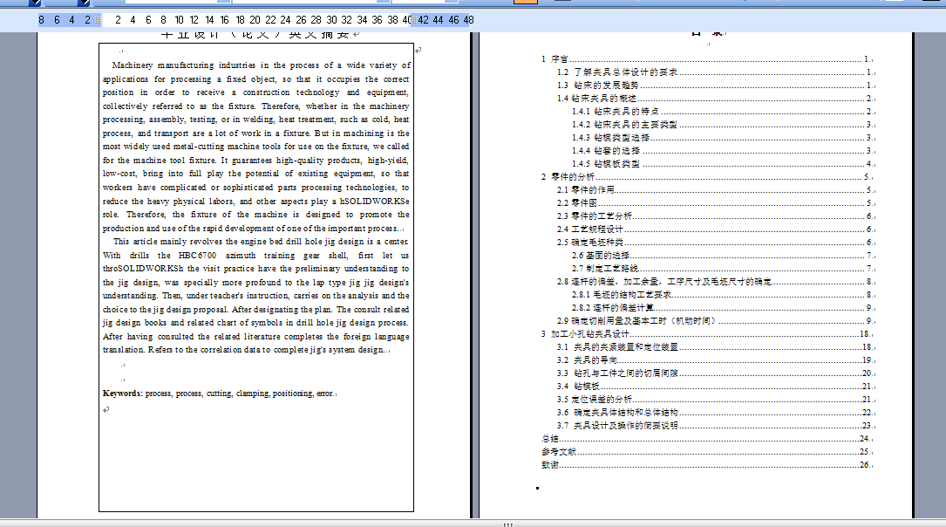Click "2.8.1 毛坯的结构工艺要求" entry
This screenshot has width=946, height=527.
coord(722,295)
